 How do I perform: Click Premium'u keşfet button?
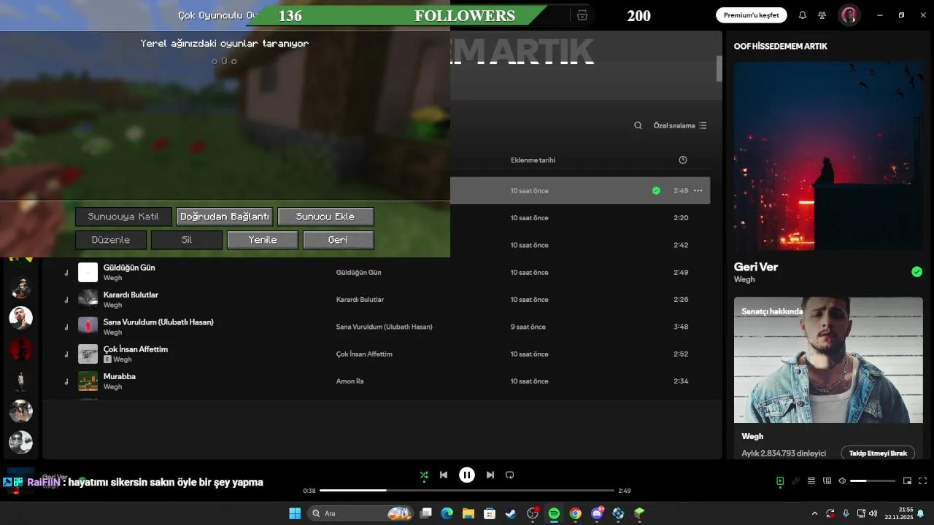pos(751,15)
